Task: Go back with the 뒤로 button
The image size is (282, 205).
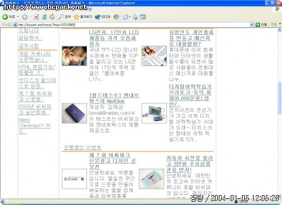Action: pos(8,17)
